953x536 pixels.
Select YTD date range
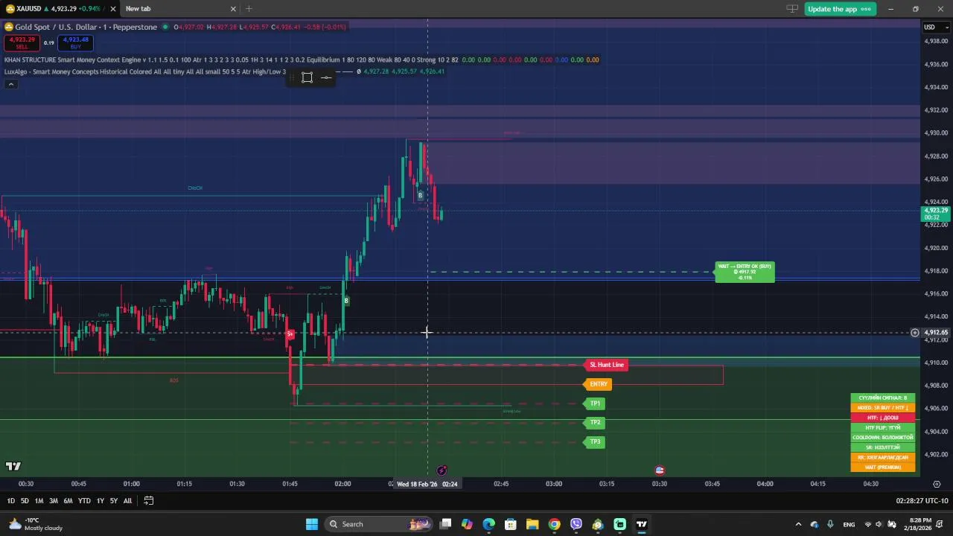click(84, 501)
